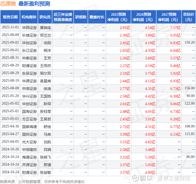
Task: Click analyst name 罗通
Action: (x=47, y=165)
